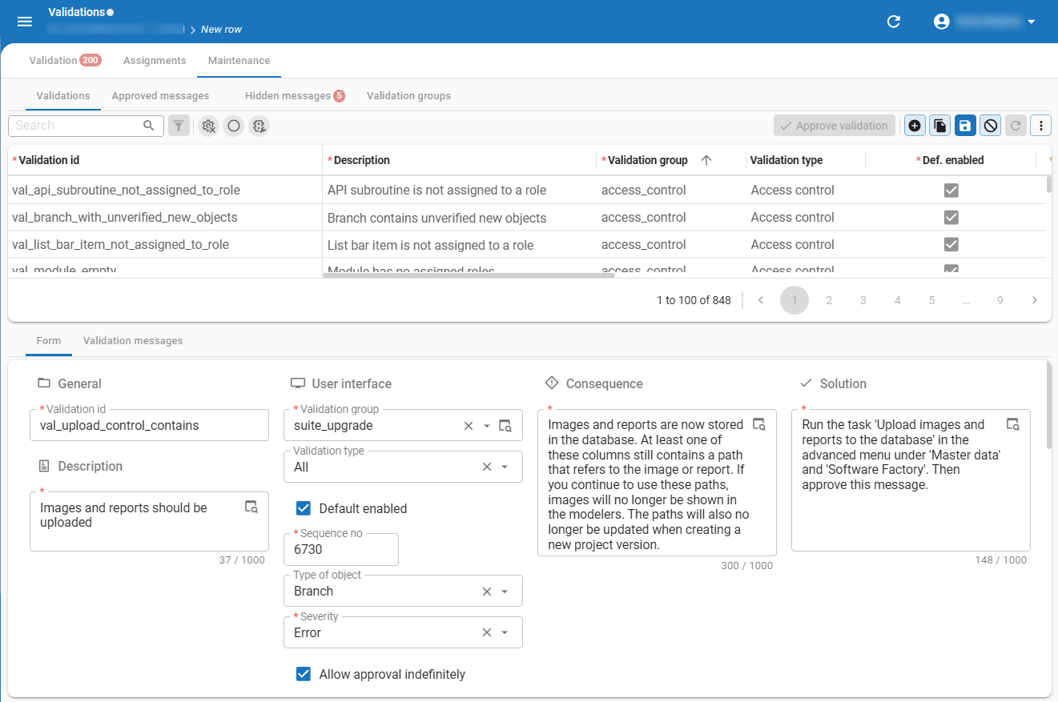
Task: Click the Validation id text field
Action: (x=149, y=425)
